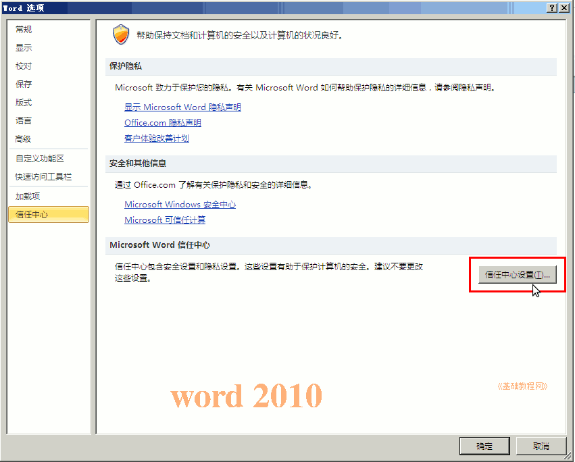Open the Microsoft 可信任计算 link
Viewport: 575px width, 462px height.
[165, 220]
